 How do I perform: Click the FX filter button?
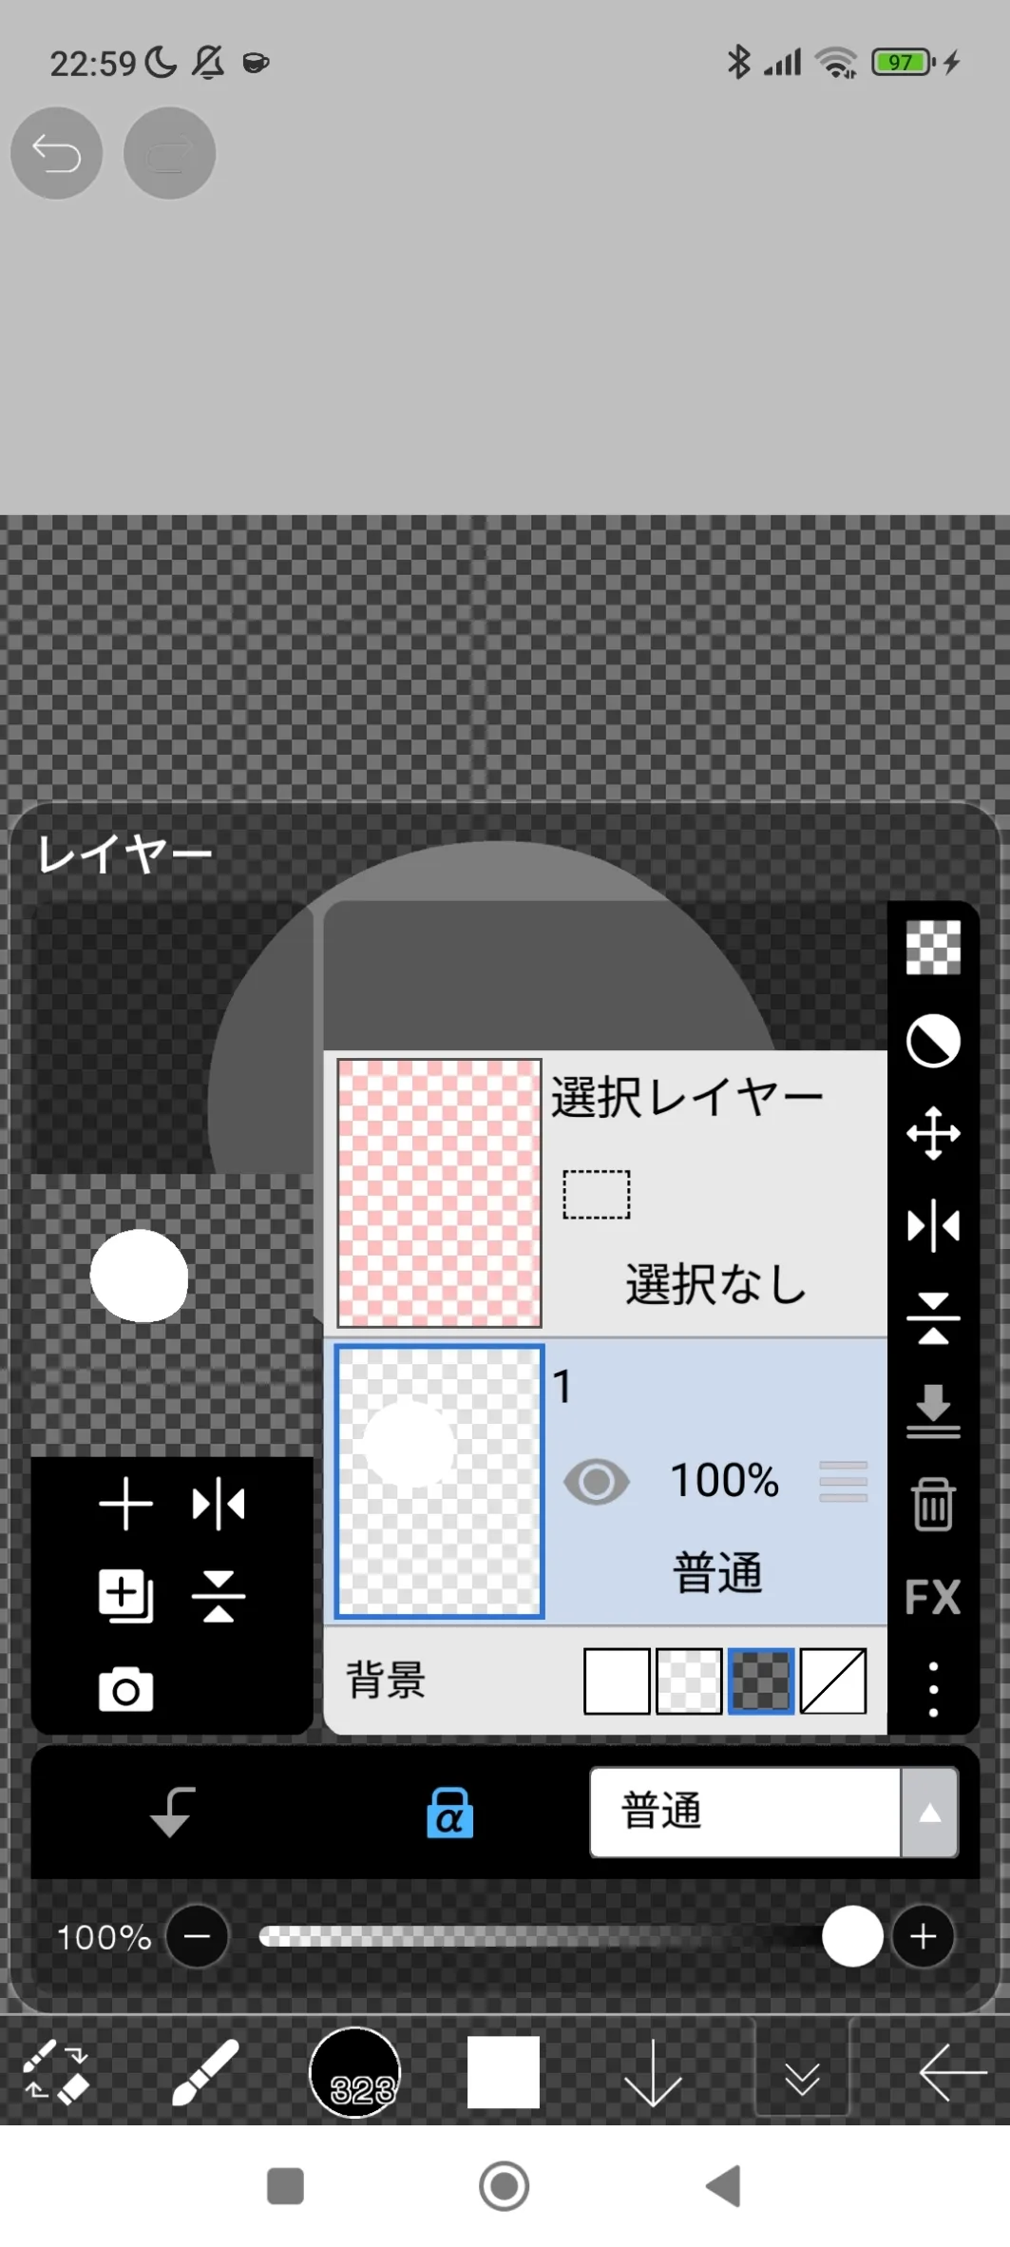point(933,1597)
